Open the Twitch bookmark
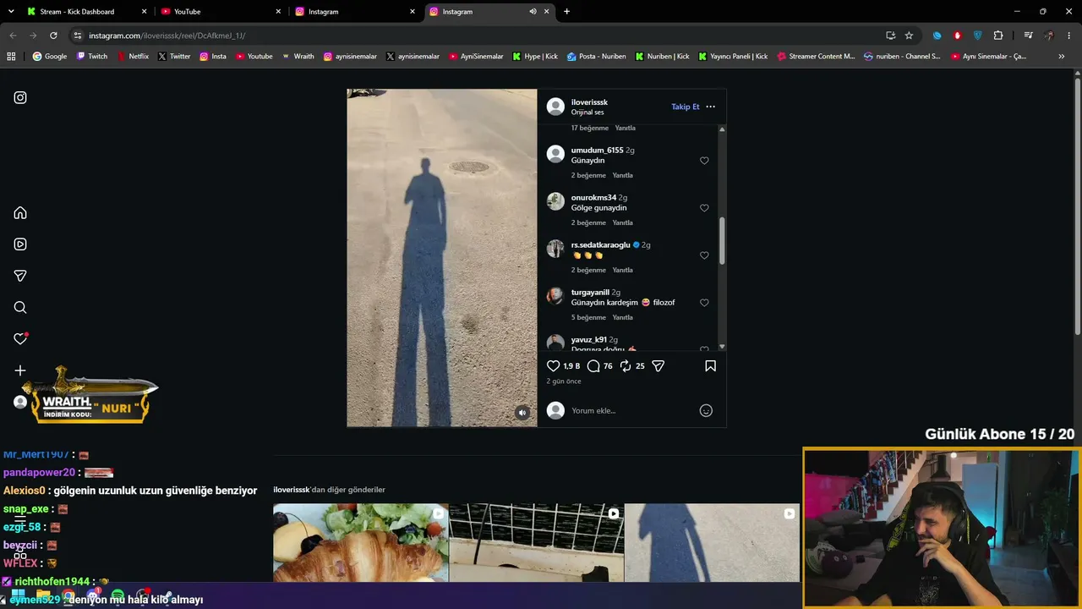 [92, 57]
